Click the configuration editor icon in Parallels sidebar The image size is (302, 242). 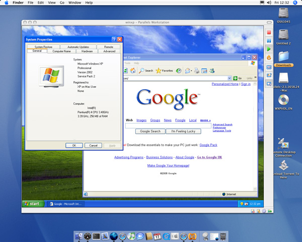click(x=269, y=75)
